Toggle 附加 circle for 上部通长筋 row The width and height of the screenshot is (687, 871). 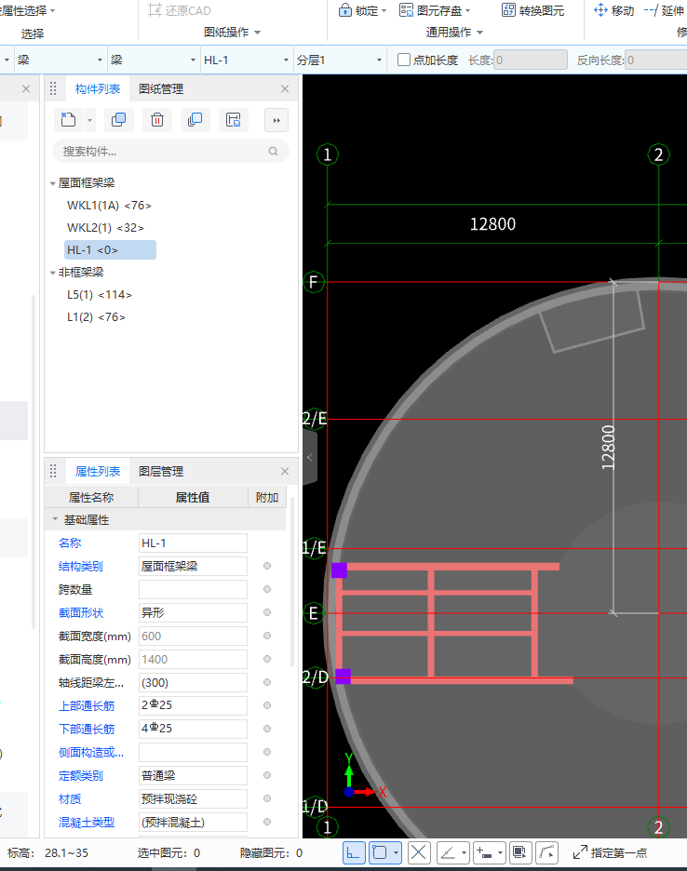(267, 705)
